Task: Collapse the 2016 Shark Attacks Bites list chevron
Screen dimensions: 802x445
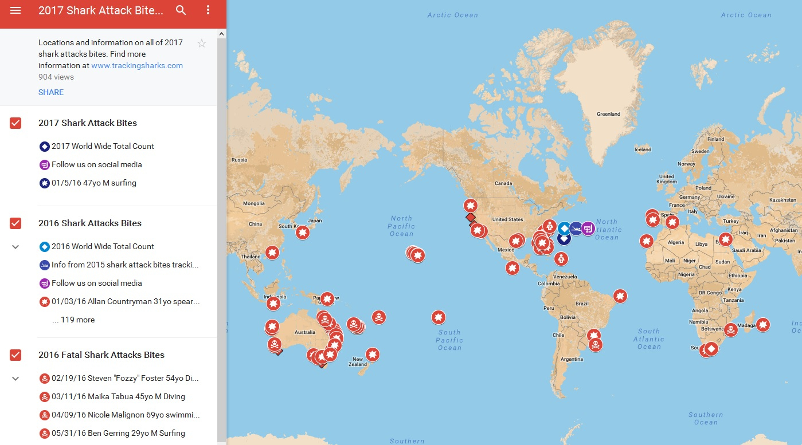Action: (15, 247)
